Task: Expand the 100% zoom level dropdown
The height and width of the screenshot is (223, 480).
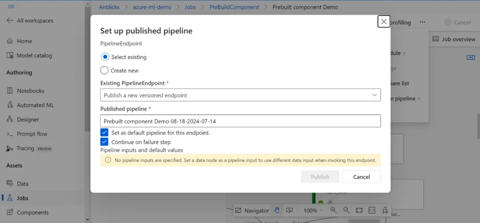Action: [314, 211]
